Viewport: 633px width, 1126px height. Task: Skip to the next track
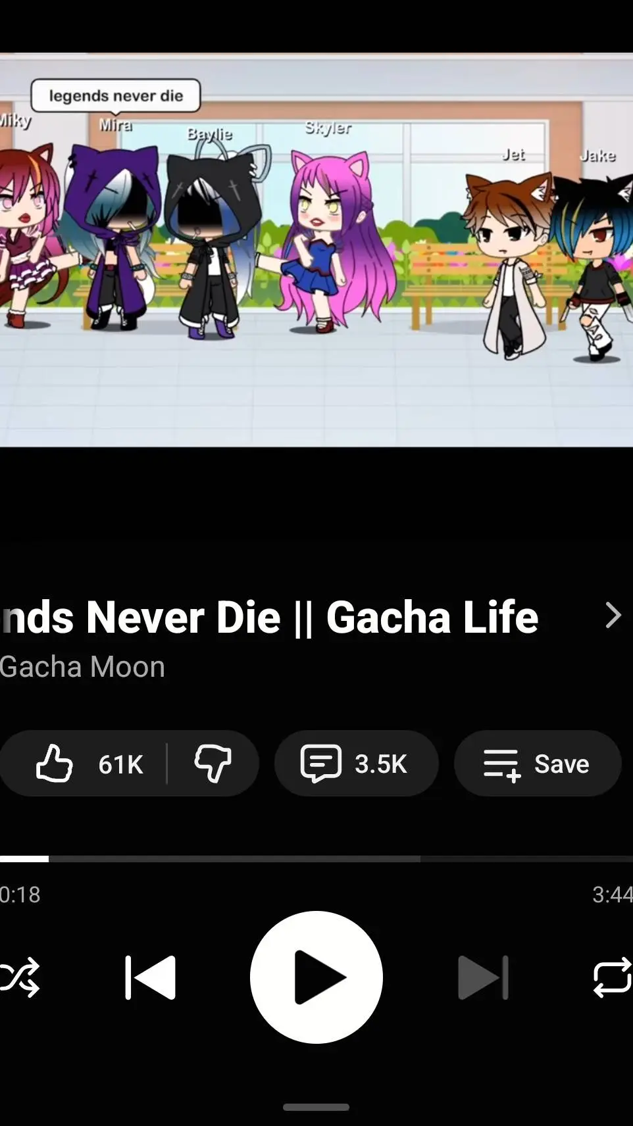pyautogui.click(x=483, y=977)
